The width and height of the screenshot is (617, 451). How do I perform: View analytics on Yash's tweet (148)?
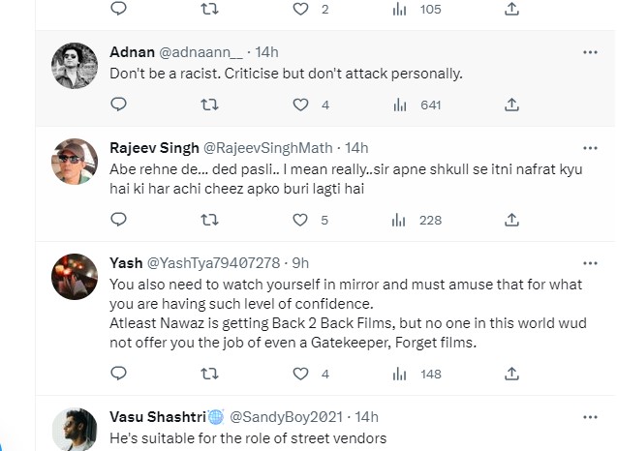[399, 374]
